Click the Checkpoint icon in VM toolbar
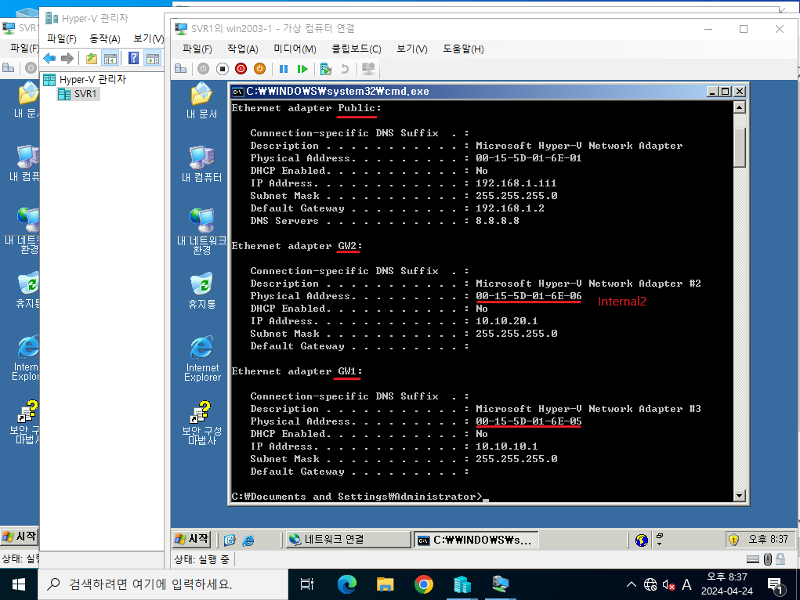The width and height of the screenshot is (800, 600). (325, 69)
